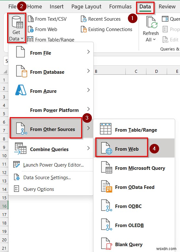Click the ribbon From Web globe icon
This screenshot has width=180, height=252.
(x=31, y=29)
